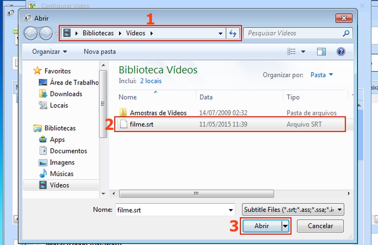
Task: Click the Locais recent places icon
Action: tap(43, 105)
